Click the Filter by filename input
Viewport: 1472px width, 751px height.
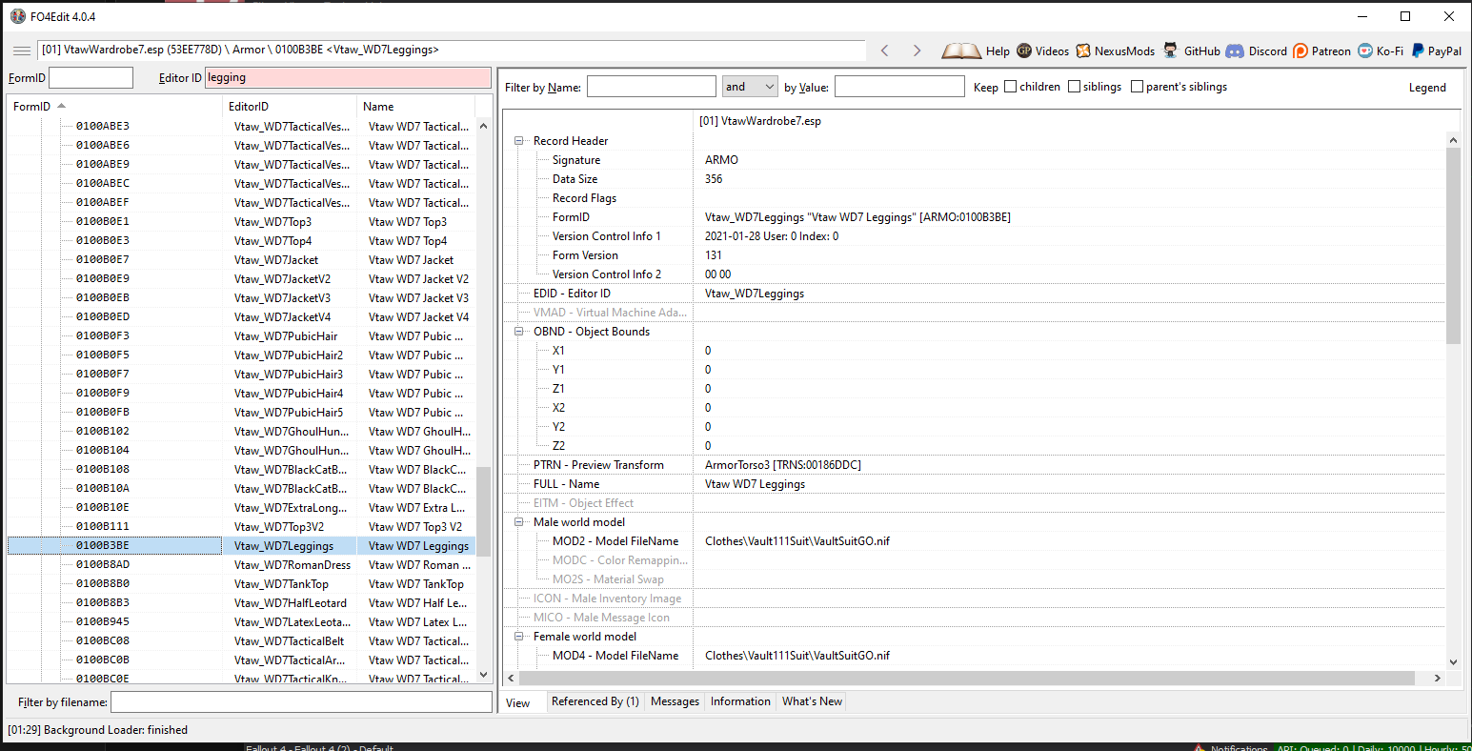pyautogui.click(x=301, y=702)
